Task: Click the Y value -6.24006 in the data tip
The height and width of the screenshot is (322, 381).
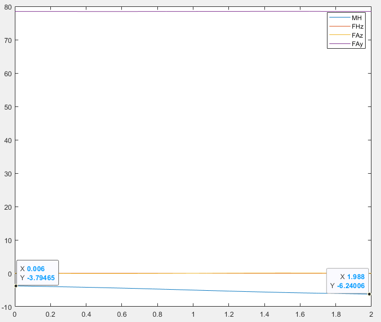Action: pos(351,286)
